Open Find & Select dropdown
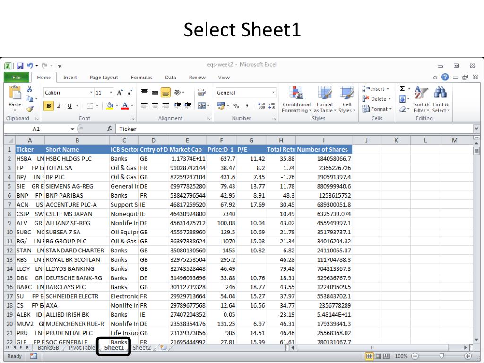 (x=441, y=100)
